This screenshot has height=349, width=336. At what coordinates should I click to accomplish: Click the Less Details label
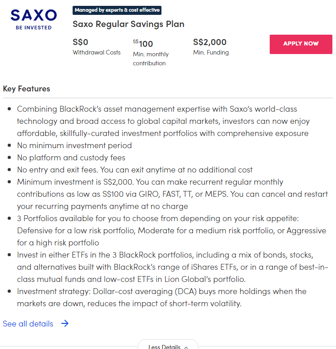[x=164, y=347]
